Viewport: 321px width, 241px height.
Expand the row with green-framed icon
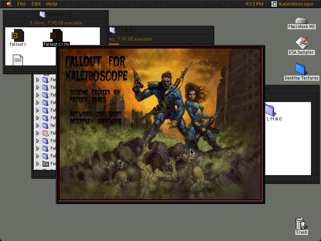[x=38, y=163]
